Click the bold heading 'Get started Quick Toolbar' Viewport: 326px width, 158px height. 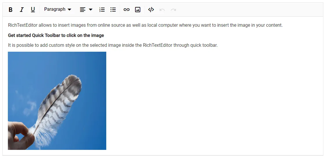pyautogui.click(x=56, y=35)
